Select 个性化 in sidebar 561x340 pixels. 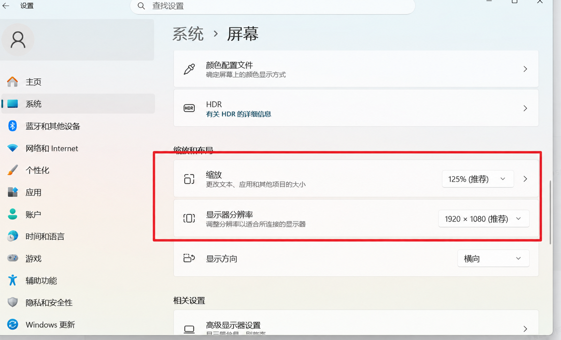78,170
